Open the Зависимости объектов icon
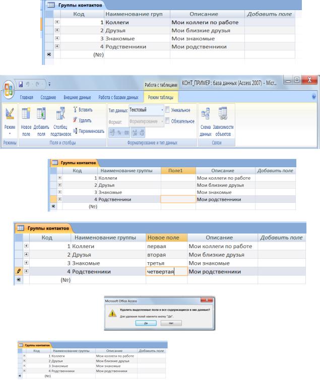Screen dimensions: 320x380 [223, 113]
